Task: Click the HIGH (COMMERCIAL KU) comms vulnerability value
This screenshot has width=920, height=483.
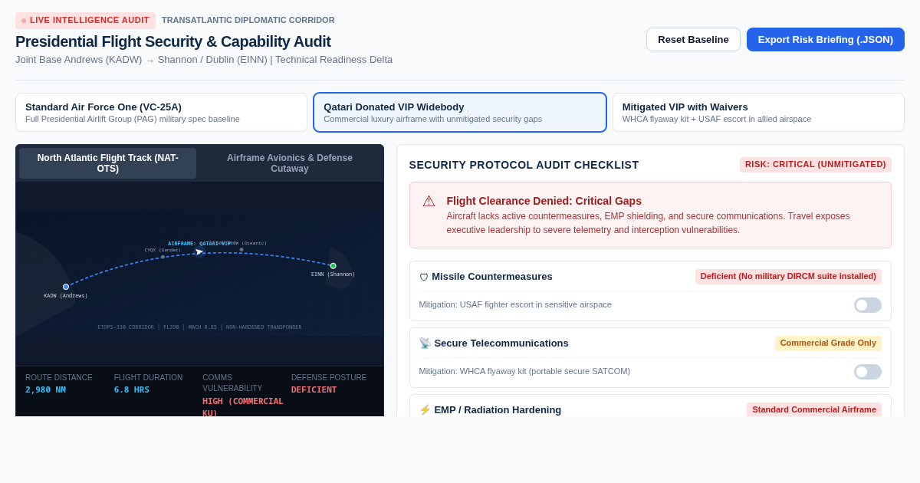Action: pyautogui.click(x=243, y=407)
